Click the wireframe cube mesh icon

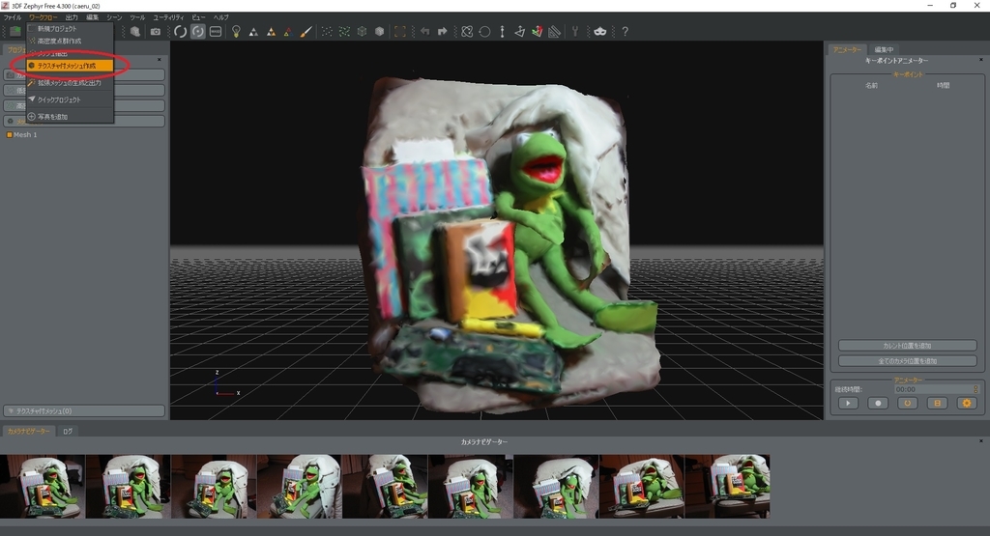coord(362,32)
